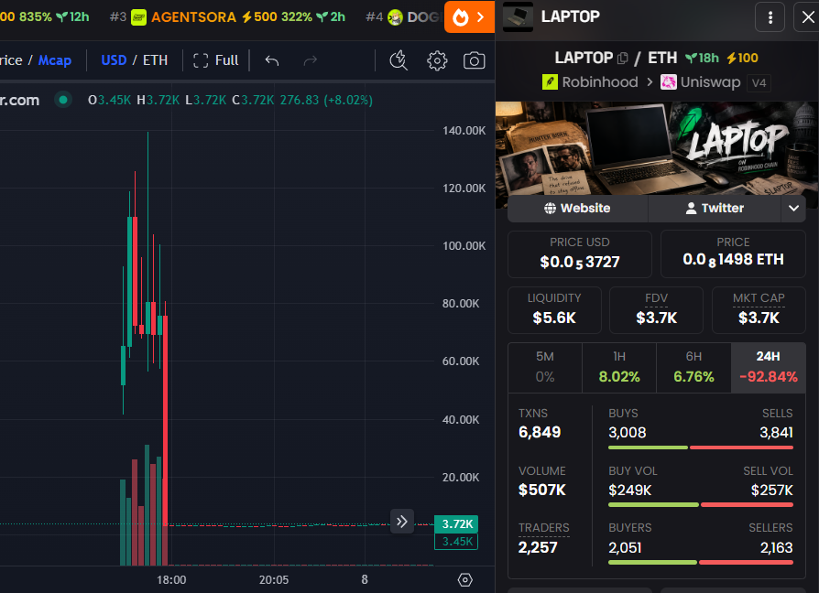Open the #3 AGENTSORA trending token
Screen dimensions: 819x593
[x=227, y=17]
